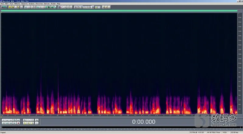Zoom in horizontally with the magnifier button
The width and height of the screenshot is (243, 134).
click(25, 120)
